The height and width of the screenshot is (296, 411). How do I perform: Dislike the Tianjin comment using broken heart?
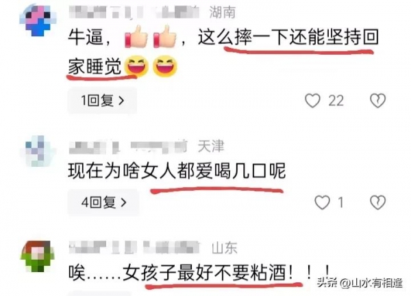[x=377, y=202]
